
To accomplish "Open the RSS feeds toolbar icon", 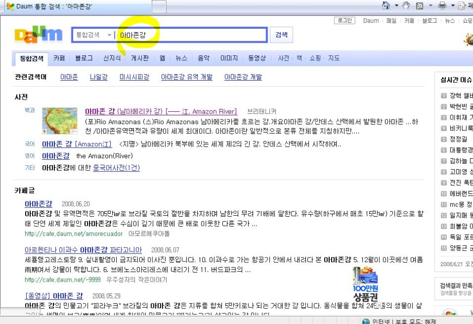I will tap(419, 6).
